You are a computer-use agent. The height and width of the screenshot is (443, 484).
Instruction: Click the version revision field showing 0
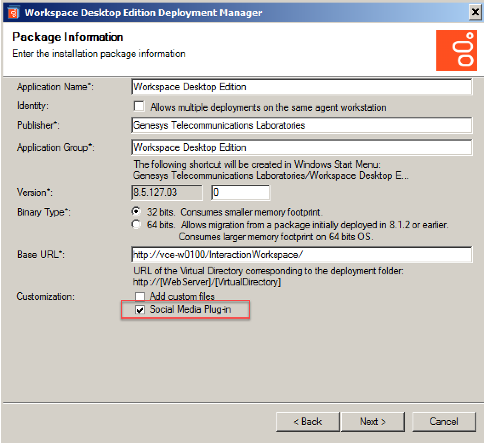pos(240,193)
